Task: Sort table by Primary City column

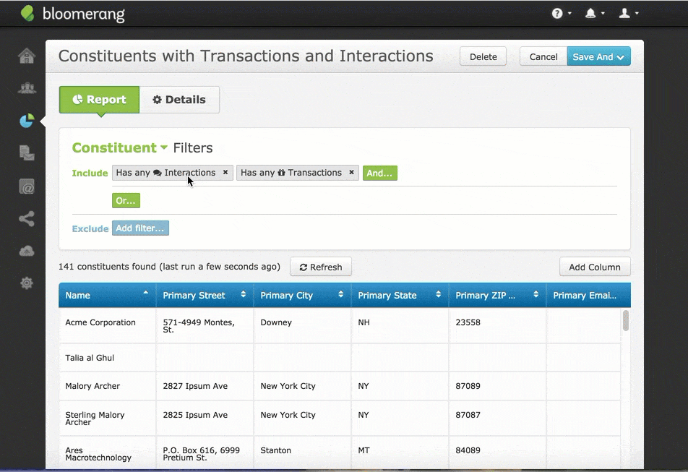Action: 301,295
